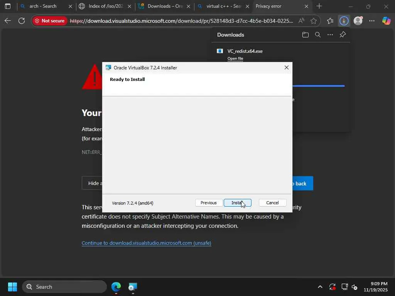395x296 pixels.
Task: Pin the Downloads panel
Action: coord(343,35)
